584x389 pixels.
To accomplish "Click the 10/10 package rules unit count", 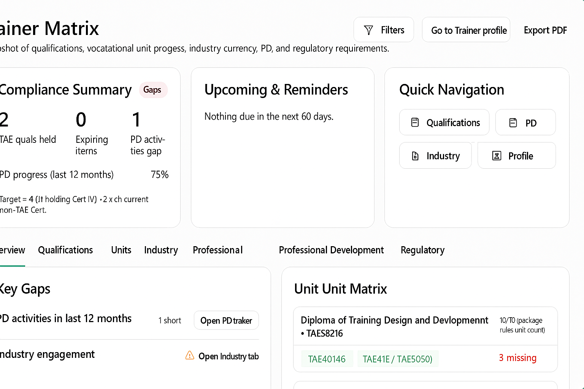I will [x=522, y=325].
